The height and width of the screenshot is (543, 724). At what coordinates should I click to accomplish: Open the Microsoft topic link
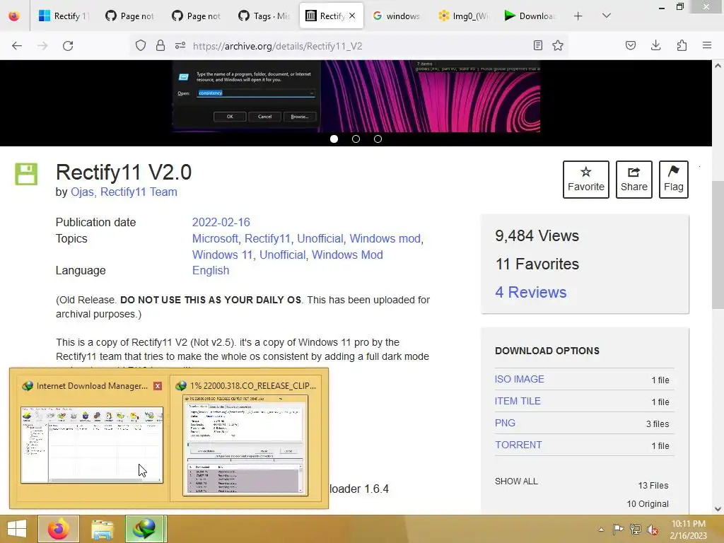[x=215, y=239]
